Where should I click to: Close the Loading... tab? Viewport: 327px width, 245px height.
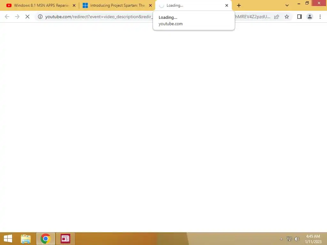tap(227, 6)
